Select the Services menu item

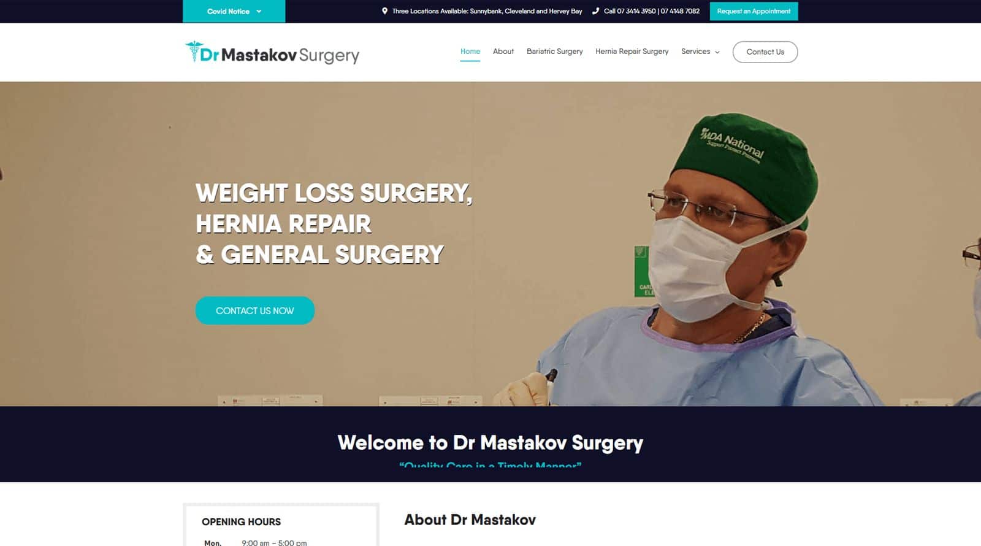pyautogui.click(x=696, y=52)
